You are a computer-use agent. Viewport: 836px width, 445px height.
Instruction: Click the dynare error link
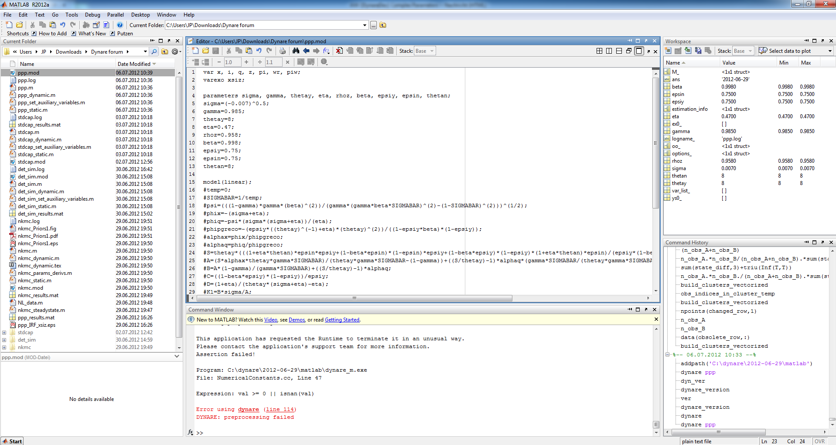(x=248, y=409)
